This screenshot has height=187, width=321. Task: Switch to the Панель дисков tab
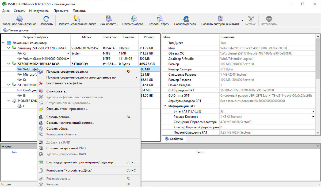click(x=16, y=30)
